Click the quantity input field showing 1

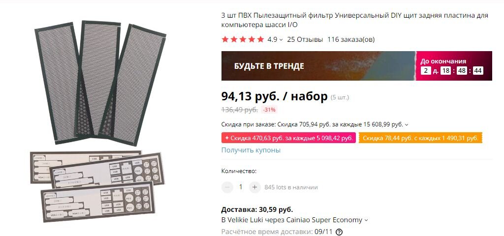tap(241, 187)
